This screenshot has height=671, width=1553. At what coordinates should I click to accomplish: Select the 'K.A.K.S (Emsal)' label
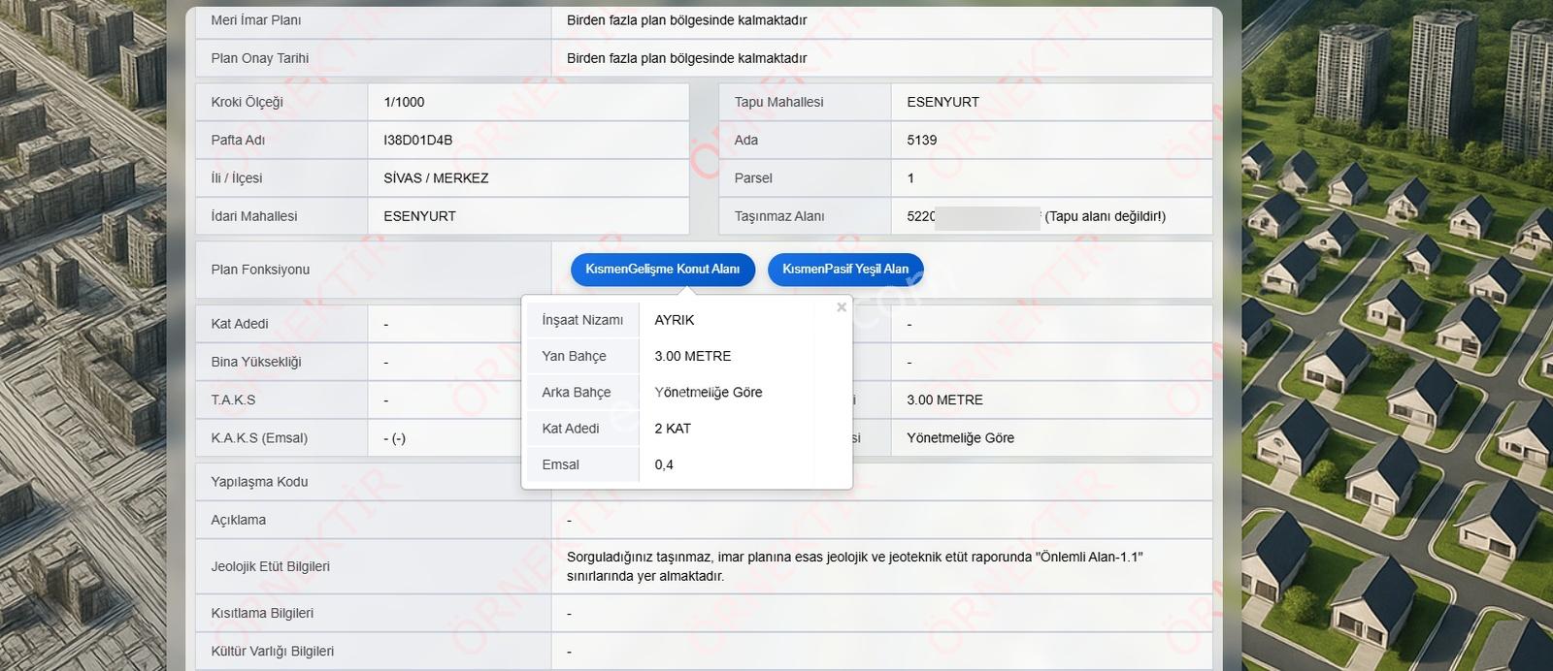click(259, 438)
